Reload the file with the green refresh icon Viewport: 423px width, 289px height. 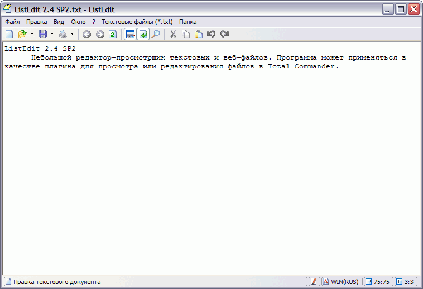113,34
